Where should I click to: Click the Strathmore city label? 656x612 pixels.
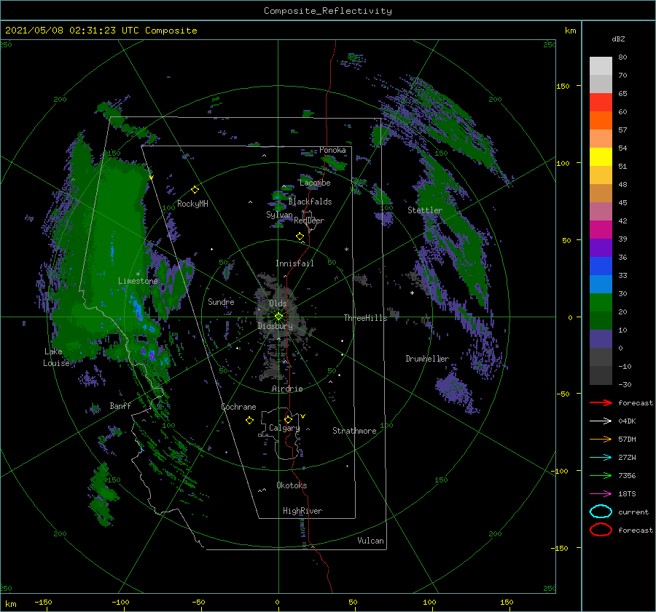click(354, 431)
